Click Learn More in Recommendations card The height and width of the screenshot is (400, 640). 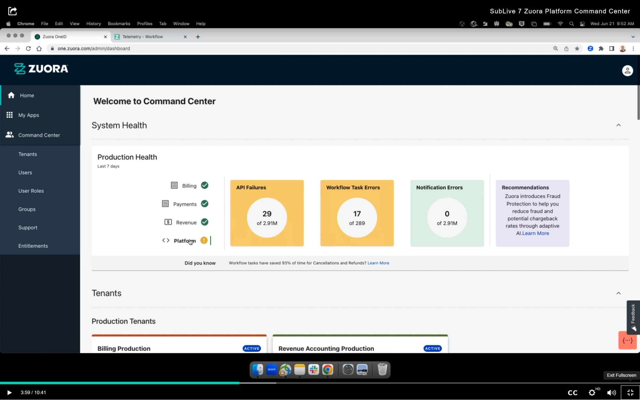(536, 233)
